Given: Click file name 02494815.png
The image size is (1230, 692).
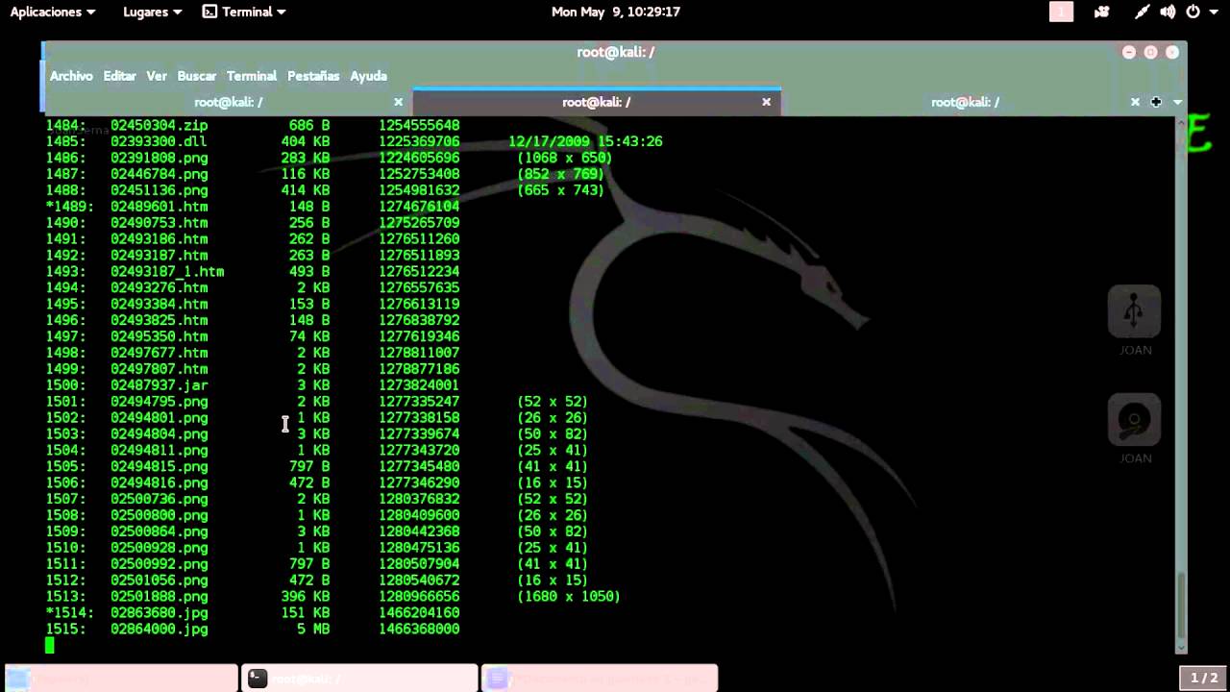Looking at the screenshot, I should click(x=159, y=466).
